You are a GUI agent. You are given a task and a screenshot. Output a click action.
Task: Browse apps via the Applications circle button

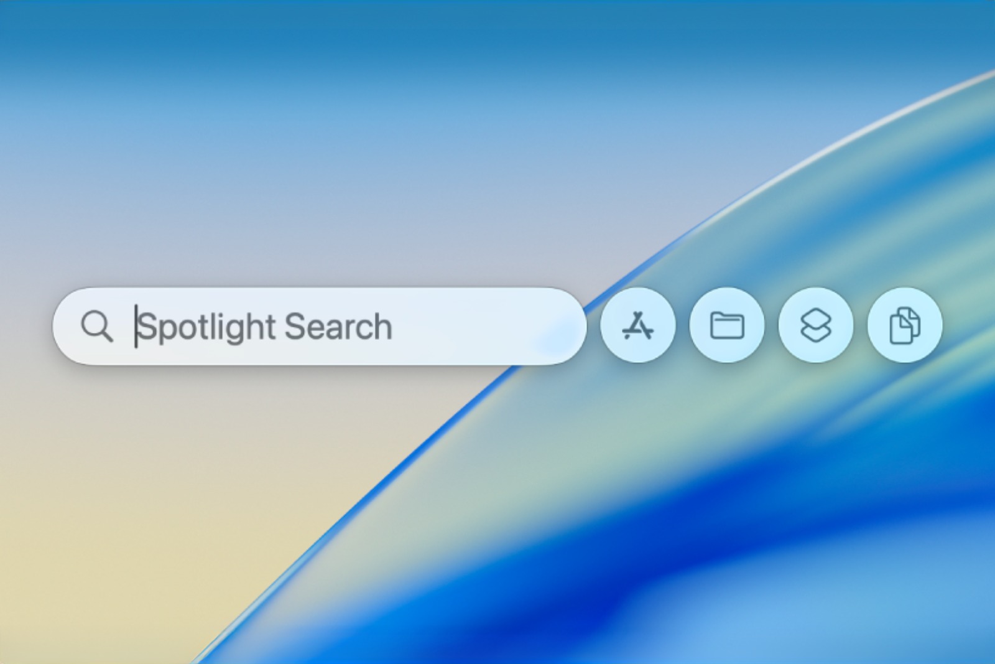pyautogui.click(x=637, y=325)
